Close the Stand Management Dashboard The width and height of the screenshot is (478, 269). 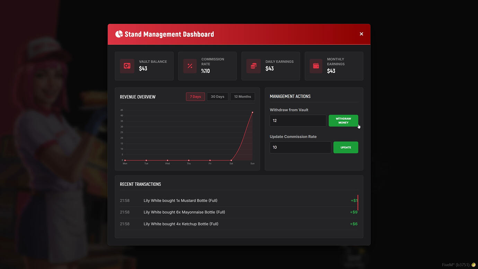click(x=361, y=34)
